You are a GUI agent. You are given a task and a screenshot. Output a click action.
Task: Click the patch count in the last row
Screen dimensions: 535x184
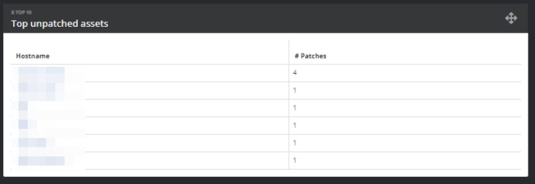pyautogui.click(x=295, y=161)
